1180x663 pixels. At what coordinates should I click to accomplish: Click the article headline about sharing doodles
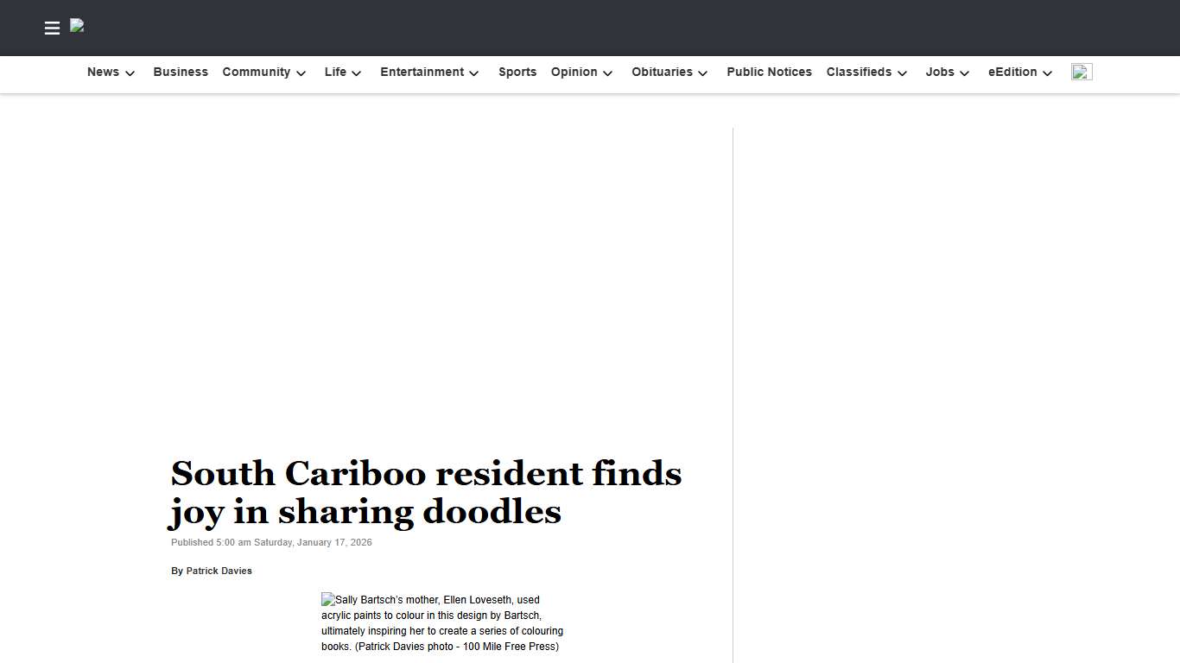click(426, 492)
